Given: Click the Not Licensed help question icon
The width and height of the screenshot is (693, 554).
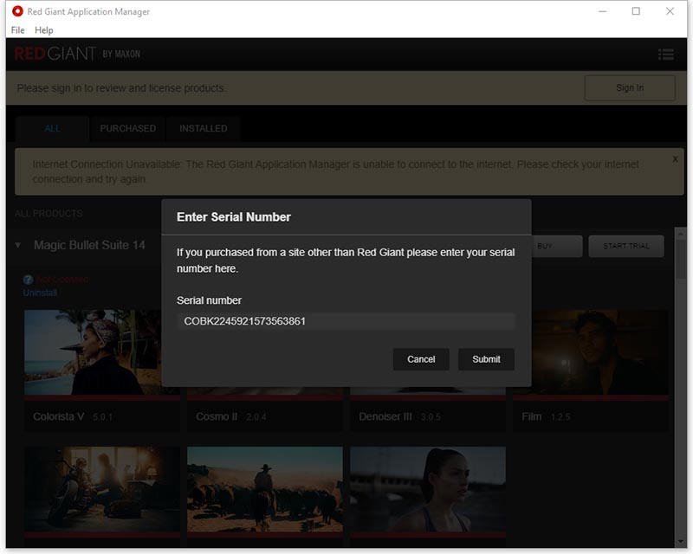Looking at the screenshot, I should point(28,280).
